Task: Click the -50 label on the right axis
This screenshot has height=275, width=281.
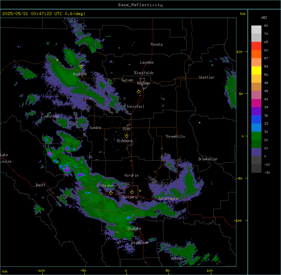Action: point(239,178)
